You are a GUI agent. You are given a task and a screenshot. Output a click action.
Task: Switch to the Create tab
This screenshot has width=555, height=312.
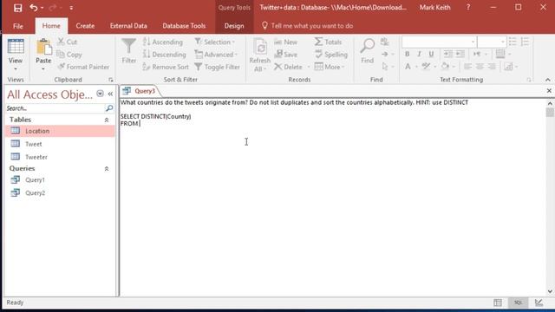click(x=85, y=26)
